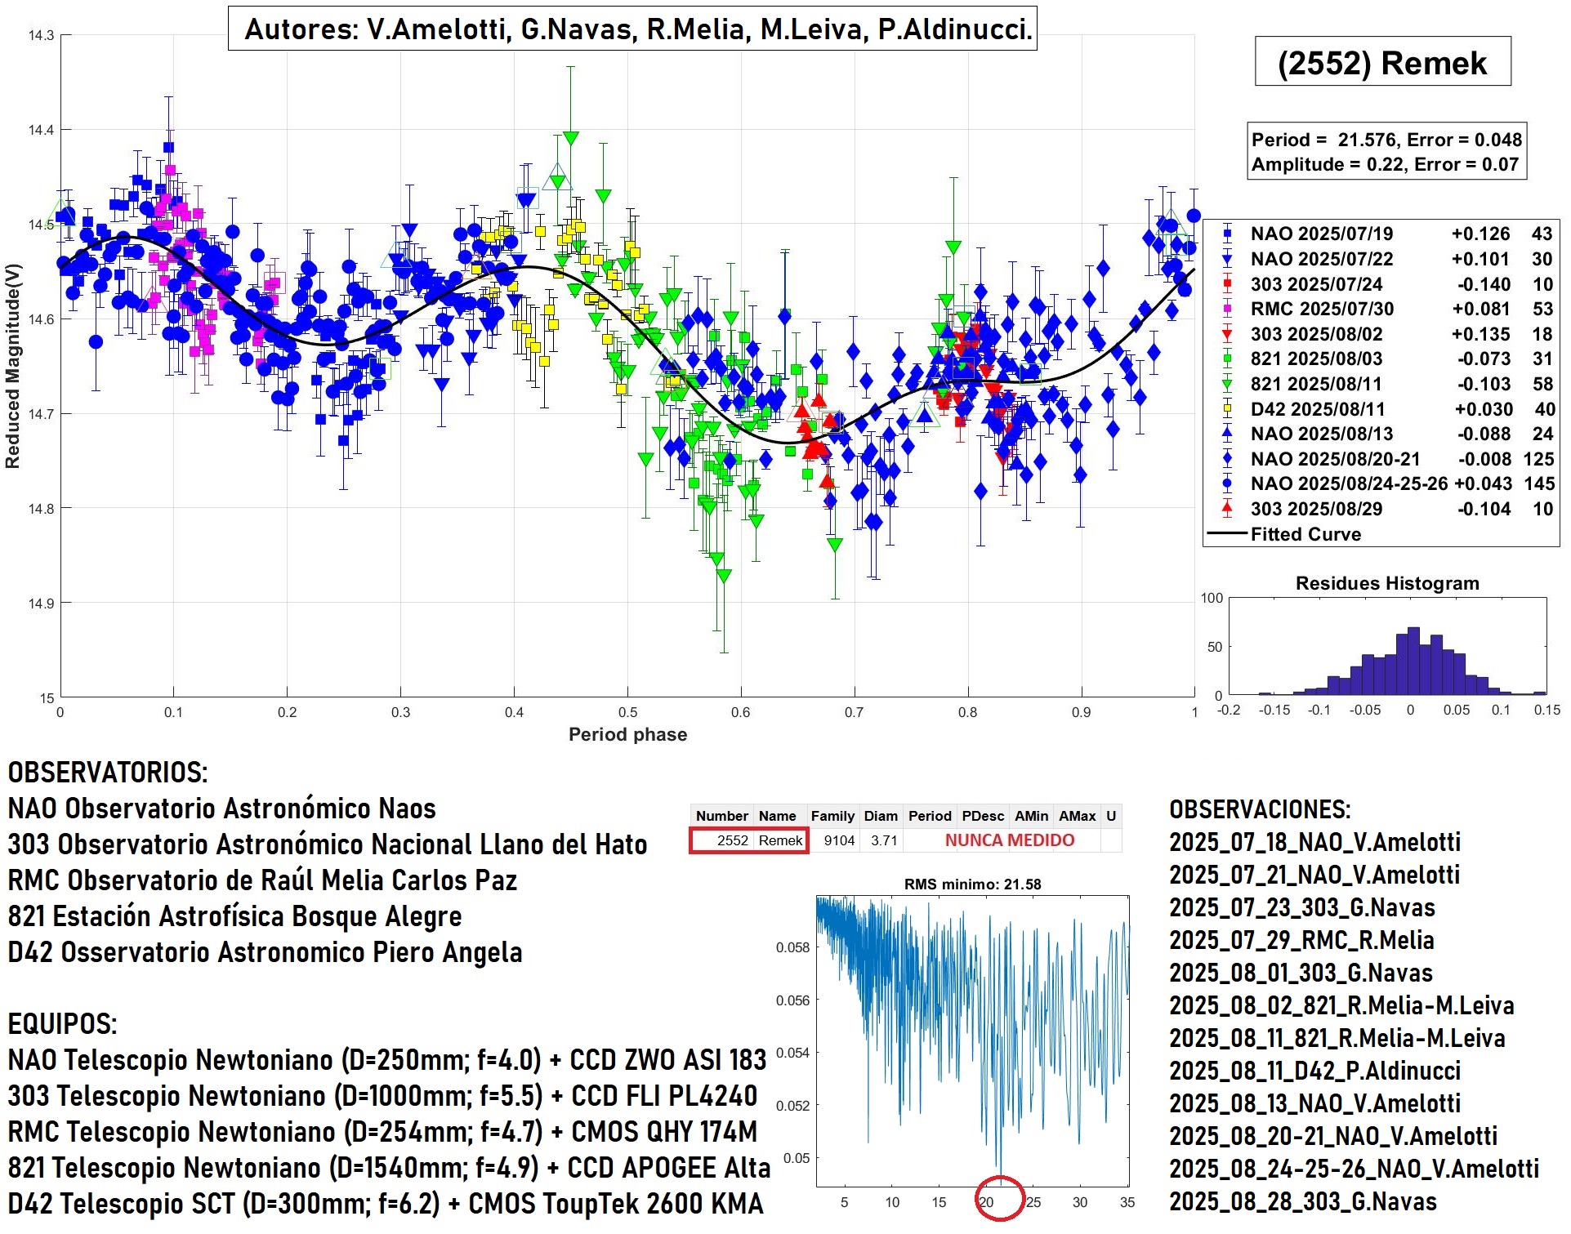Click the 303 2025/08/29 red triangle legend marker
This screenshot has height=1234, width=1571.
coord(1227,508)
